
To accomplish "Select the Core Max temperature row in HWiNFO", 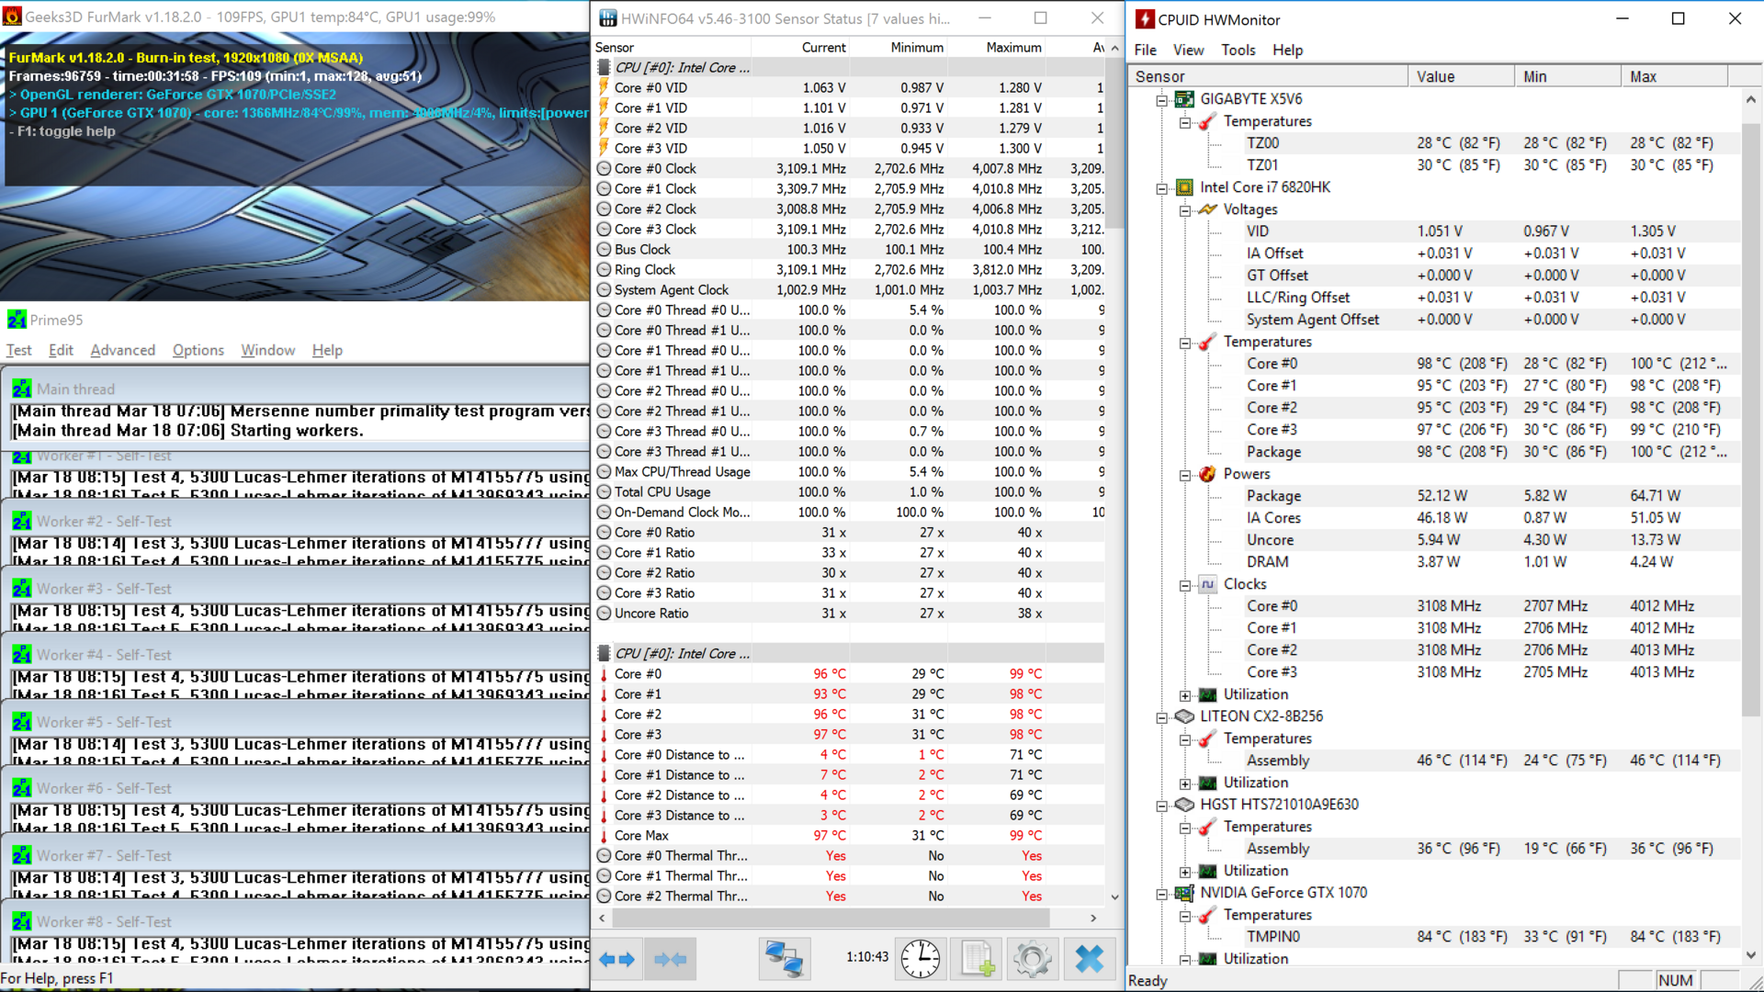I will pyautogui.click(x=850, y=835).
